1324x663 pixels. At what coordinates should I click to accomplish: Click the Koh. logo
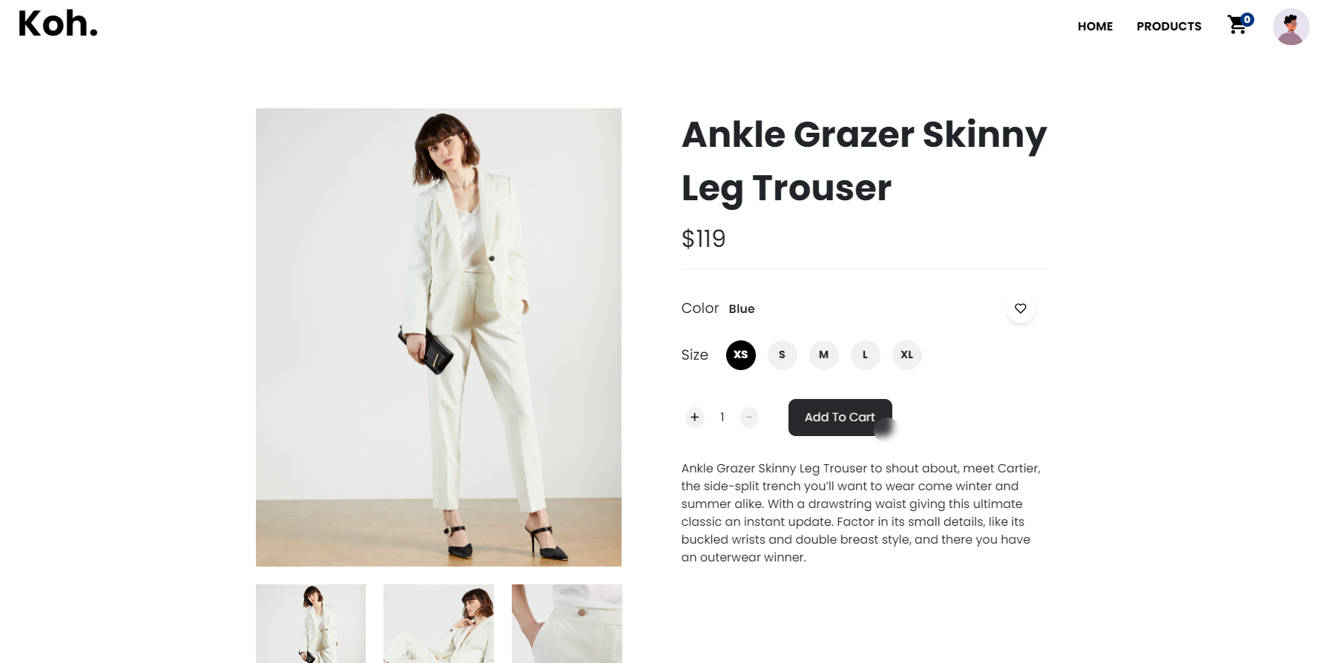tap(58, 24)
